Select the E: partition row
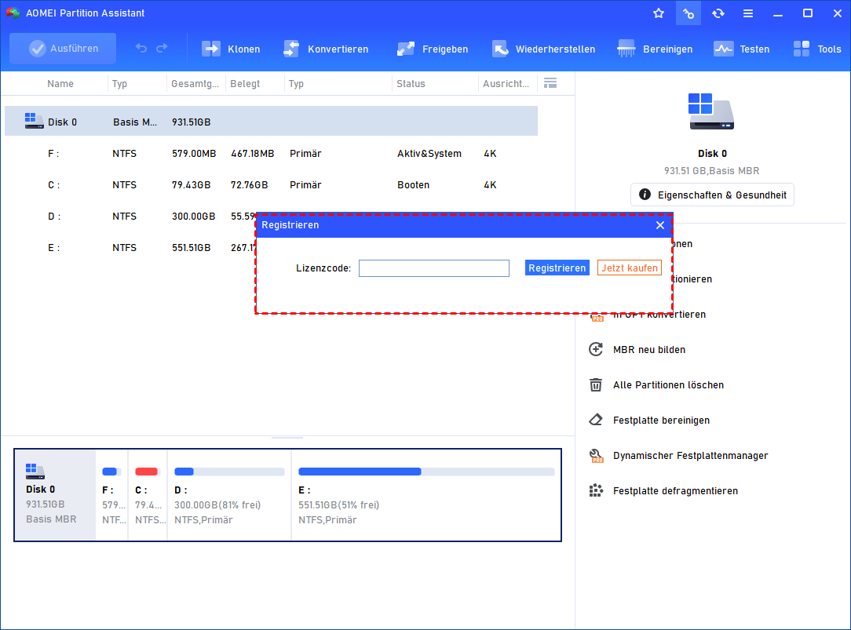Image resolution: width=851 pixels, height=630 pixels. coord(130,248)
